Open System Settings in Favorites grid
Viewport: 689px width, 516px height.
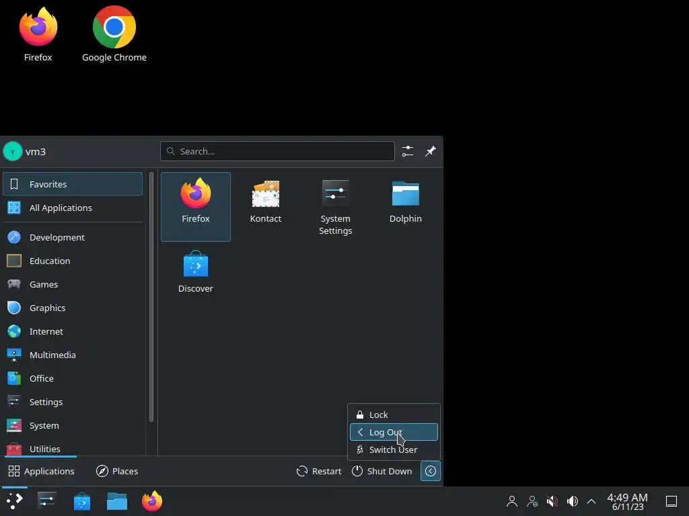[335, 207]
